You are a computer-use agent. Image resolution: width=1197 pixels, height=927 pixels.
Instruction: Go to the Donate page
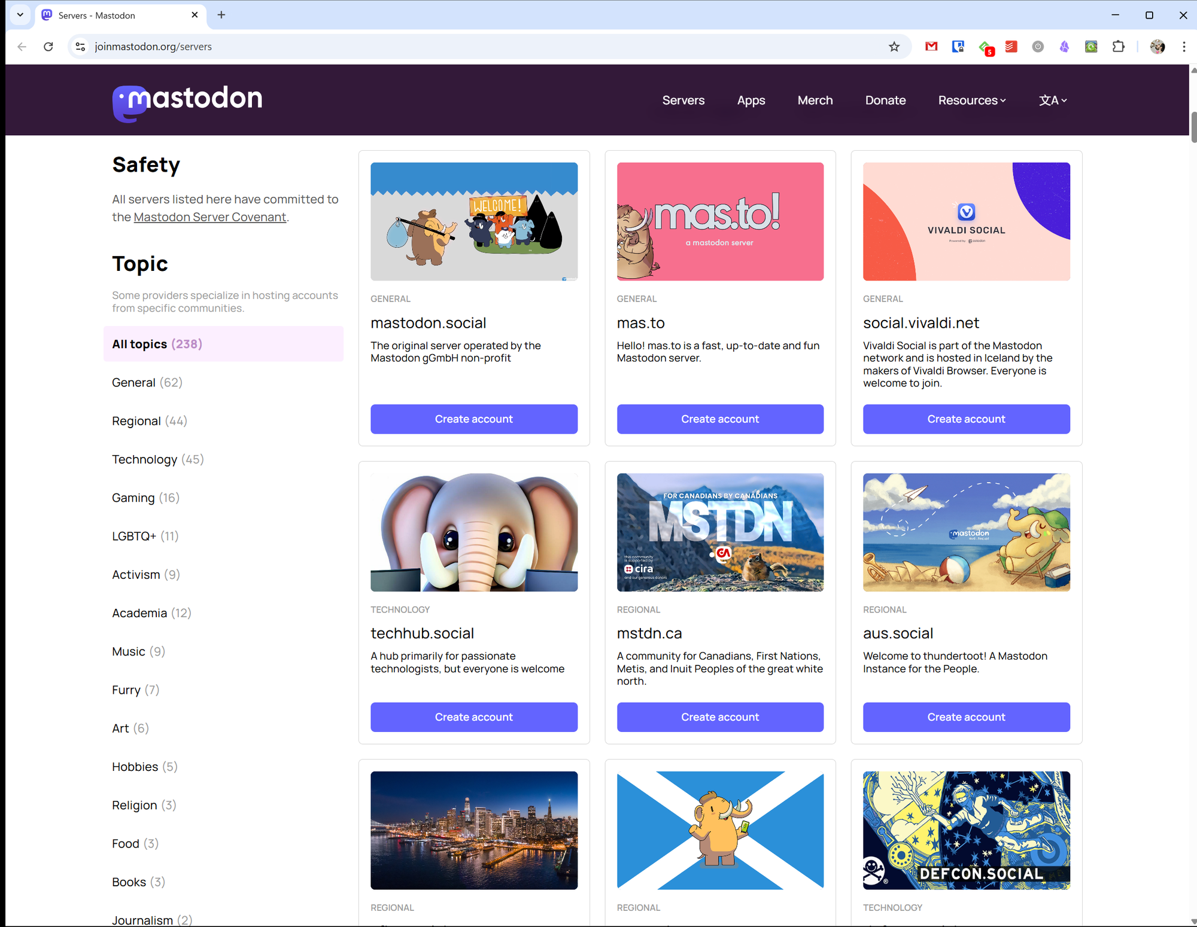pyautogui.click(x=885, y=100)
